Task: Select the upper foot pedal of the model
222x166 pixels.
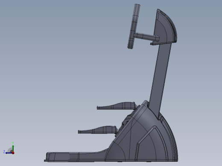Action: pos(117,106)
